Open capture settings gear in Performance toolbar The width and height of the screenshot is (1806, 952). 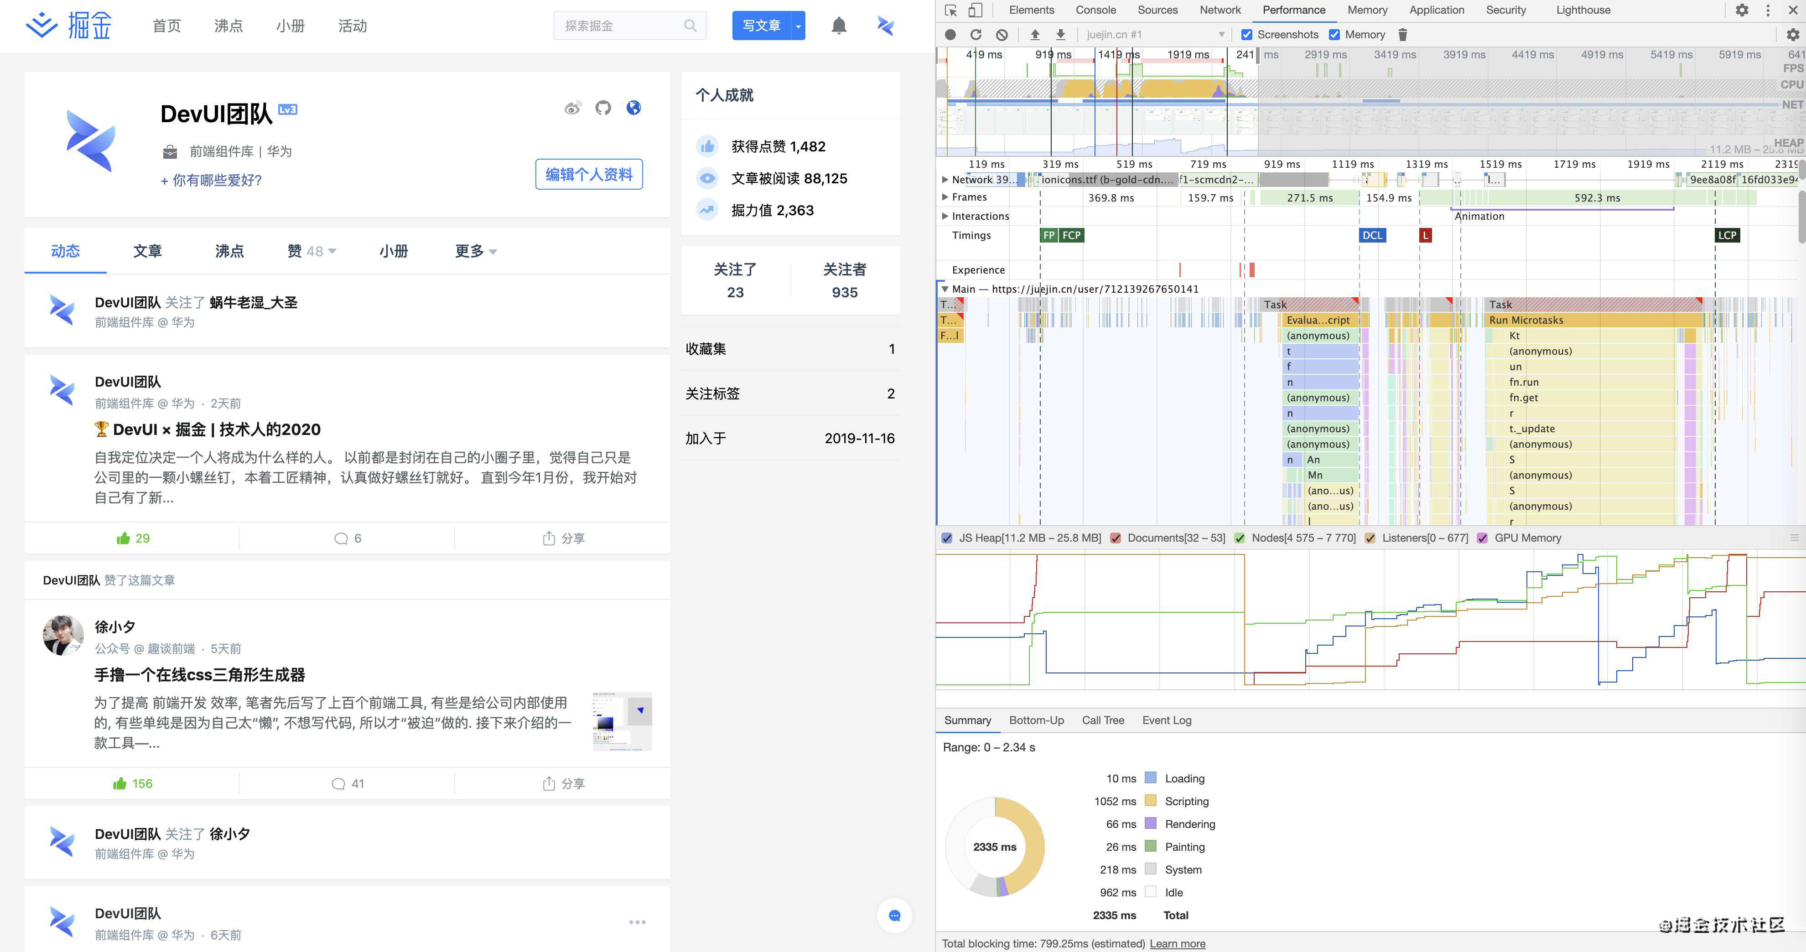[1792, 34]
